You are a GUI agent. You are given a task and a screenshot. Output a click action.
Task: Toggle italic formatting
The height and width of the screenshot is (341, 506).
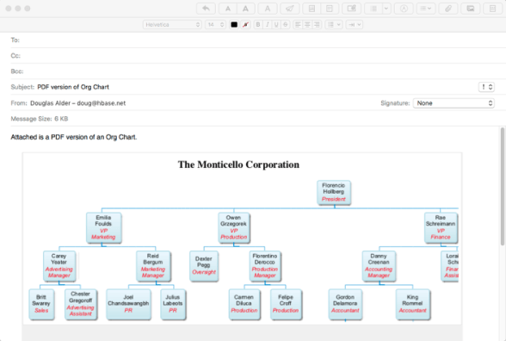click(x=267, y=24)
